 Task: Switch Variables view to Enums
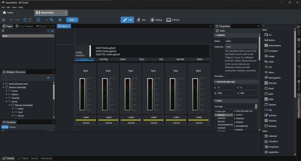(12, 127)
